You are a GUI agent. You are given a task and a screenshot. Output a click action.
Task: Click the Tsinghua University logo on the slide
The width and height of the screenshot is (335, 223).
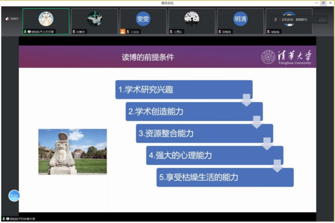tap(287, 57)
